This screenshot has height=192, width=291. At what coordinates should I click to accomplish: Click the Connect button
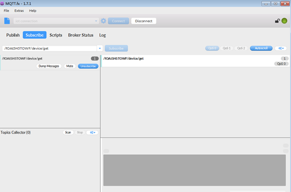point(118,21)
